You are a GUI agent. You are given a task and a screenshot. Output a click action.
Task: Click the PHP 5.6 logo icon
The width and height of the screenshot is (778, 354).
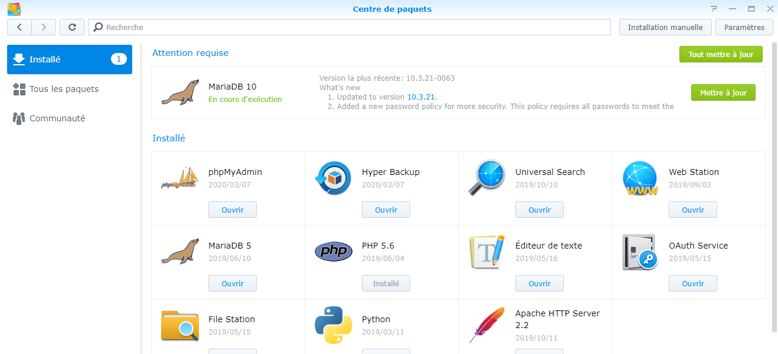(x=334, y=252)
